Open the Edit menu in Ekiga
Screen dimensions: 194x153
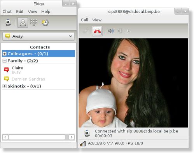click(20, 12)
